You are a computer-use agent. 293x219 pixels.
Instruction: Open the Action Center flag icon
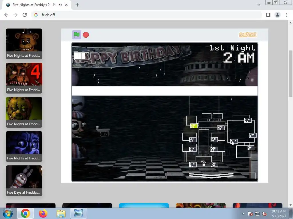point(250,214)
